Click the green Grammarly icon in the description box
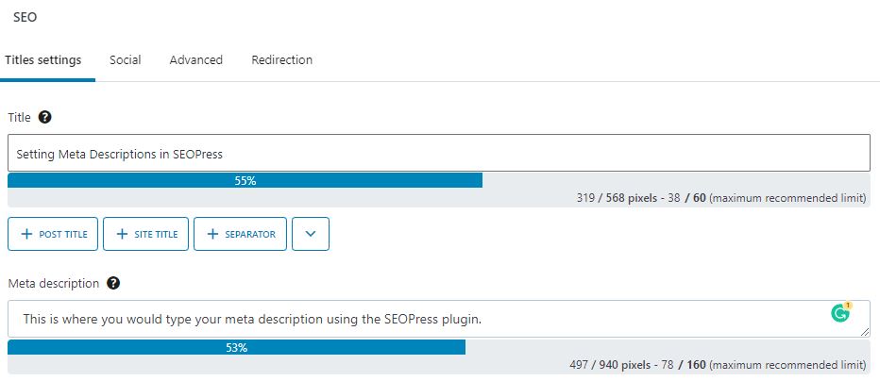 tap(840, 314)
